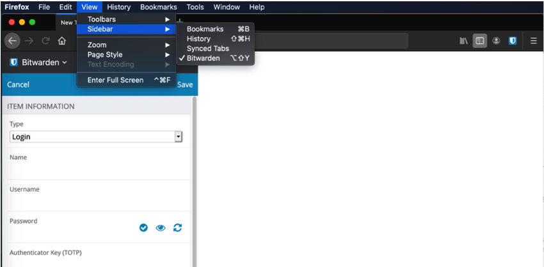Open the home page icon
544x267 pixels.
[61, 42]
